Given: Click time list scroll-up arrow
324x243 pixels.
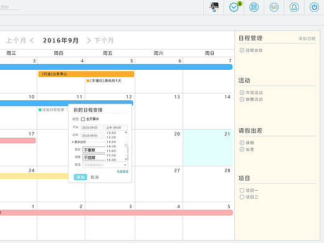Looking at the screenshot, I should [x=126, y=133].
